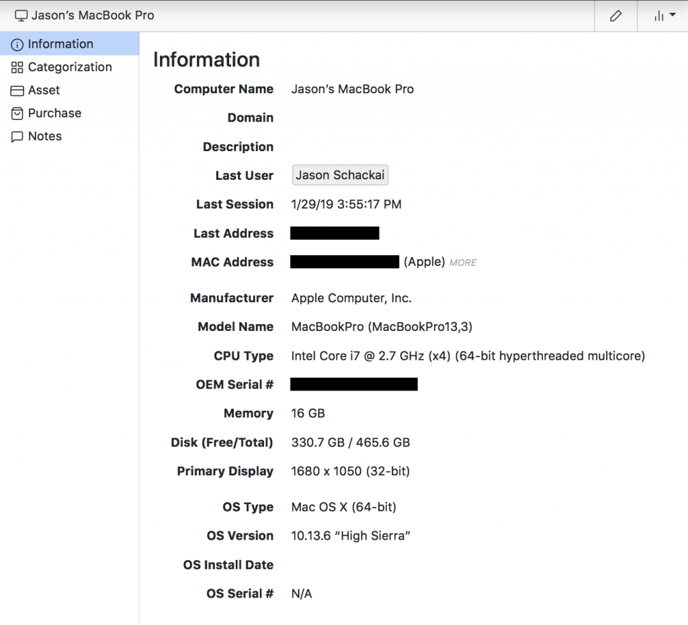688x625 pixels.
Task: Click the redacted MAC Address value
Action: 345,262
